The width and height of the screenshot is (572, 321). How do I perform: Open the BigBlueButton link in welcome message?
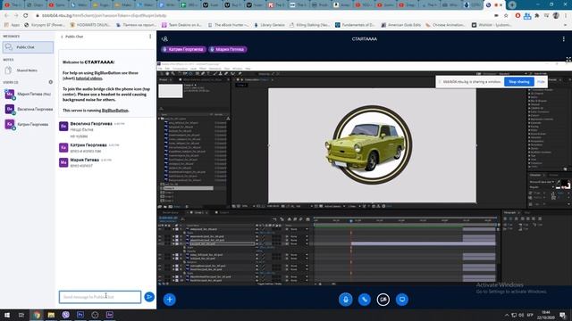[115, 111]
